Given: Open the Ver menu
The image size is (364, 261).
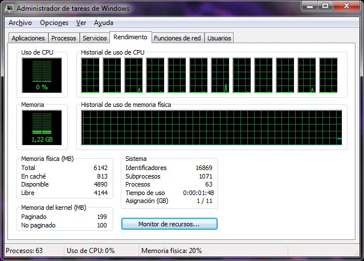Looking at the screenshot, I should tap(81, 23).
